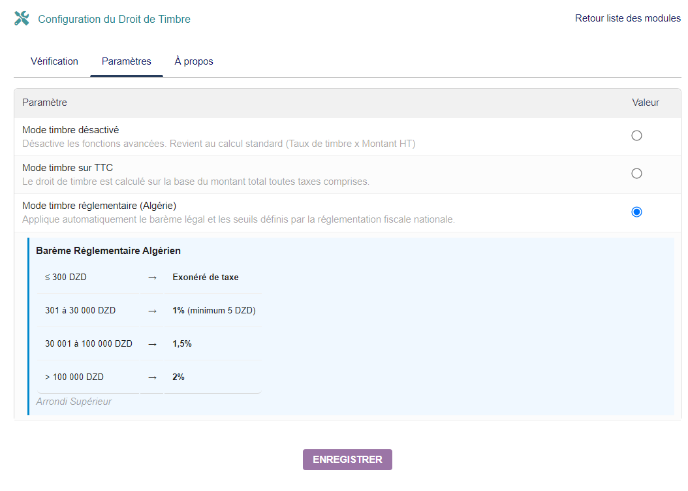The height and width of the screenshot is (491, 688).
Task: Click the 1,5% rate value
Action: pyautogui.click(x=182, y=344)
